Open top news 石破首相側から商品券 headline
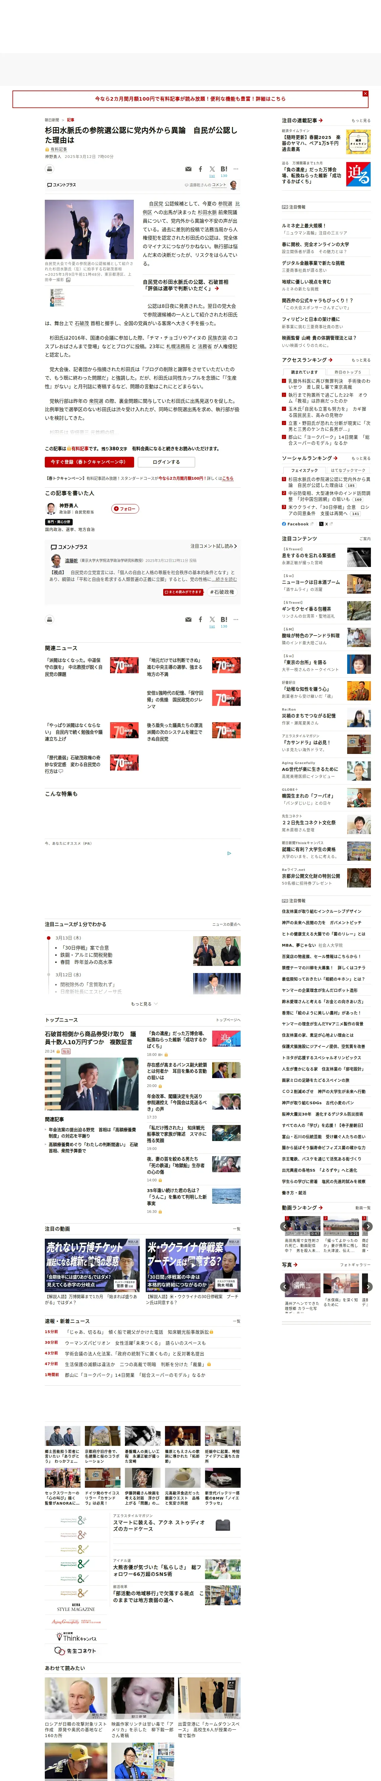Screen dimensions: 381x1781 (91, 1038)
